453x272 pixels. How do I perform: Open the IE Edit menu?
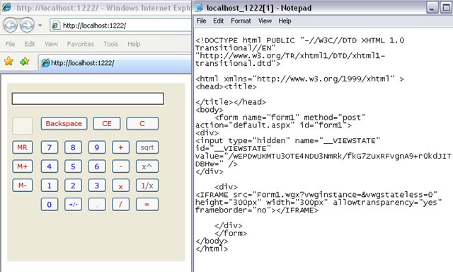(x=30, y=44)
